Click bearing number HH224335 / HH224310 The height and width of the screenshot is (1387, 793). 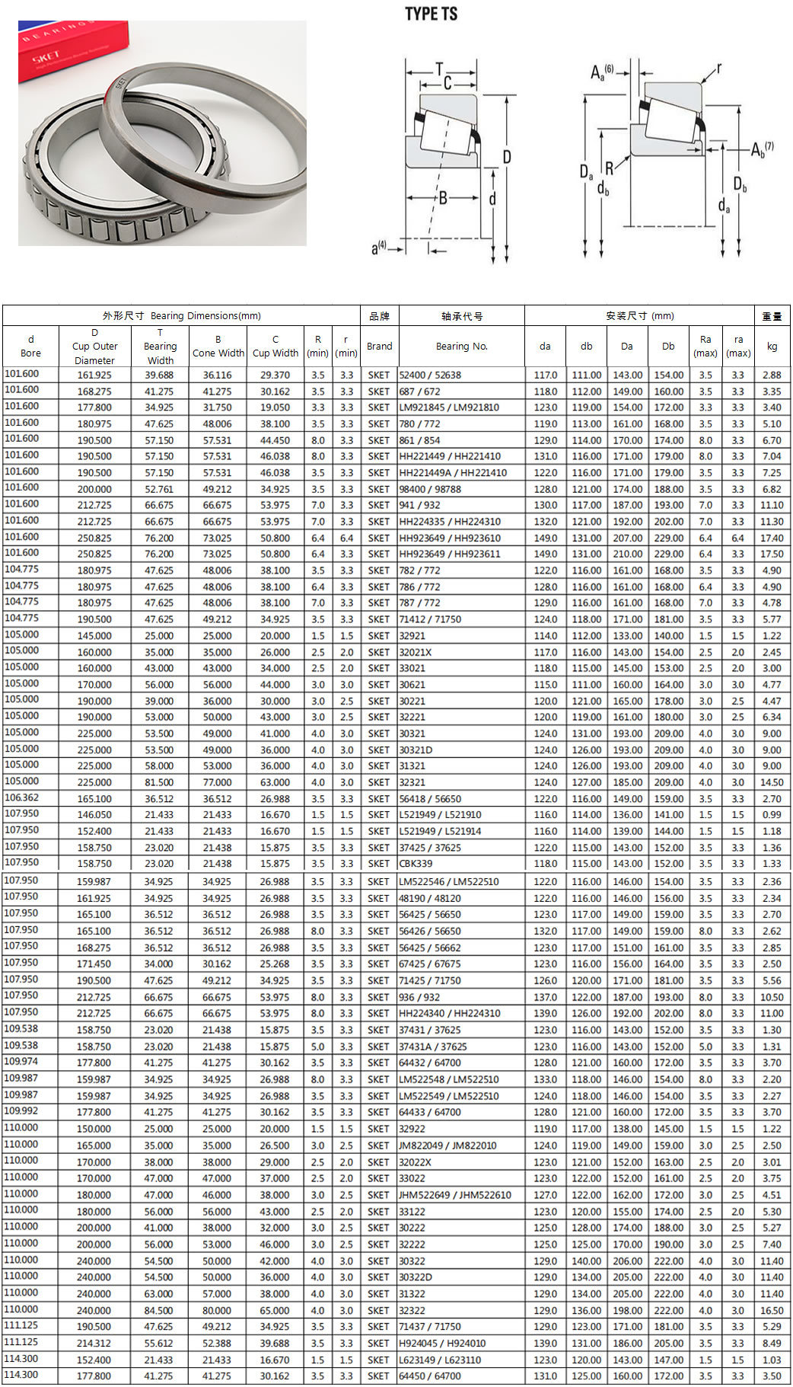pos(450,522)
